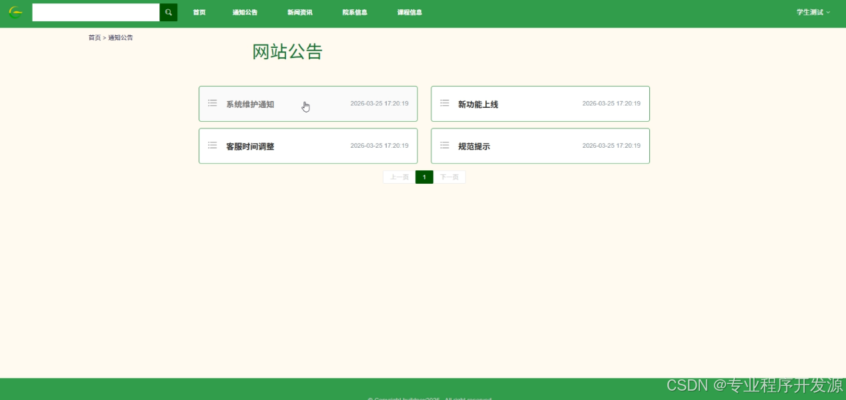Click the list icon beside 系统维护通知
The height and width of the screenshot is (400, 846).
point(213,103)
